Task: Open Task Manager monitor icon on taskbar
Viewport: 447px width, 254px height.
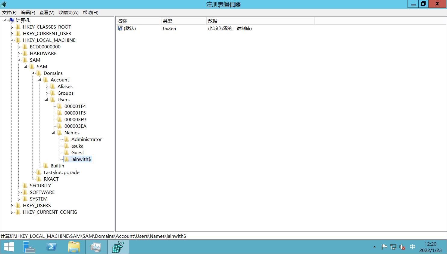Action: point(96,247)
